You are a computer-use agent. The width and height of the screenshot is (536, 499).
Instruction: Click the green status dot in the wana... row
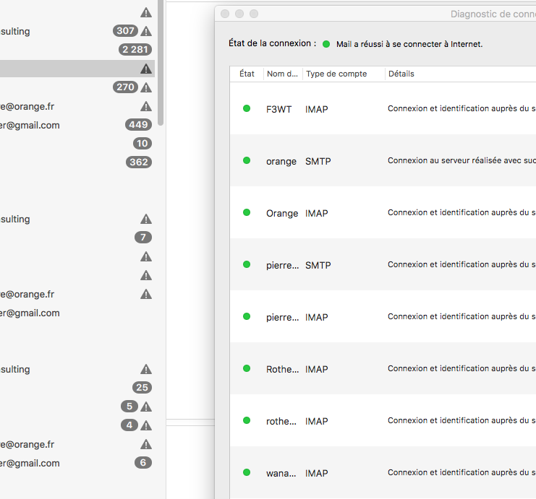247,472
